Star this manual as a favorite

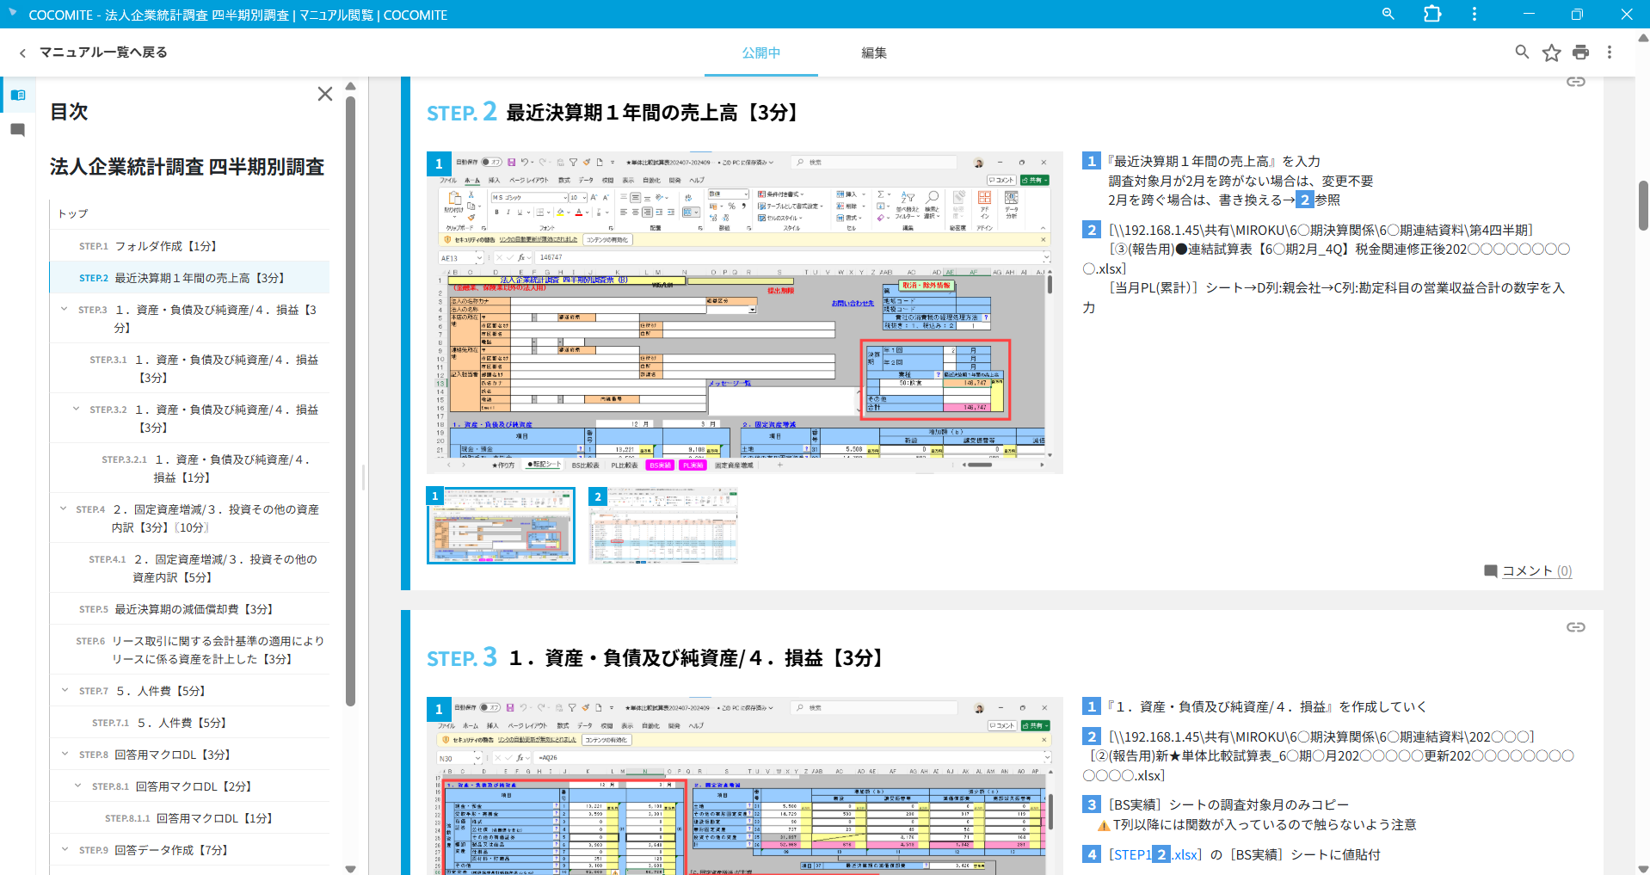click(1551, 52)
